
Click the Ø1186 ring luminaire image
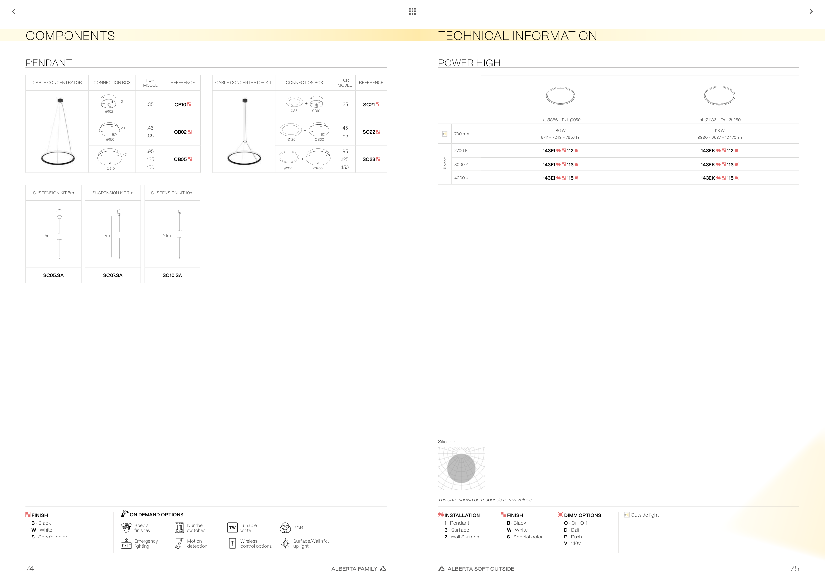tap(719, 96)
